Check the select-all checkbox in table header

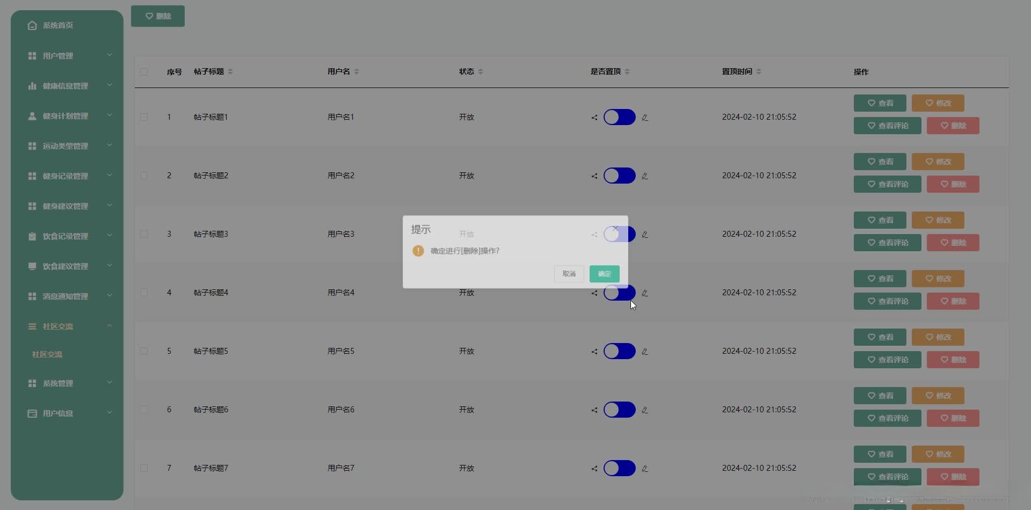144,72
